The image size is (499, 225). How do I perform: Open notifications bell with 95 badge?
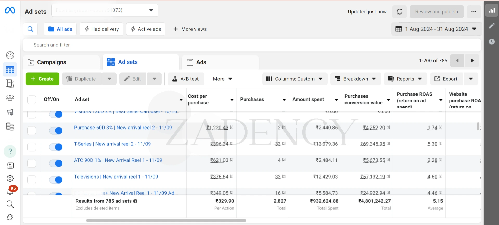[x=10, y=191]
